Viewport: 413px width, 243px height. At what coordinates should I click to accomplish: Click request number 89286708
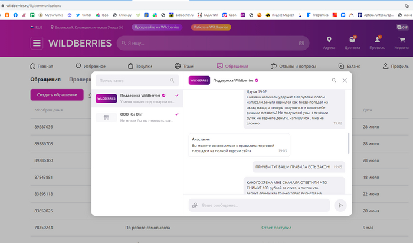(x=44, y=143)
